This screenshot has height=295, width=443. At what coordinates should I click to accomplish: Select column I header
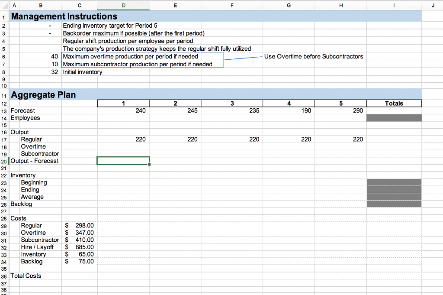pos(394,6)
